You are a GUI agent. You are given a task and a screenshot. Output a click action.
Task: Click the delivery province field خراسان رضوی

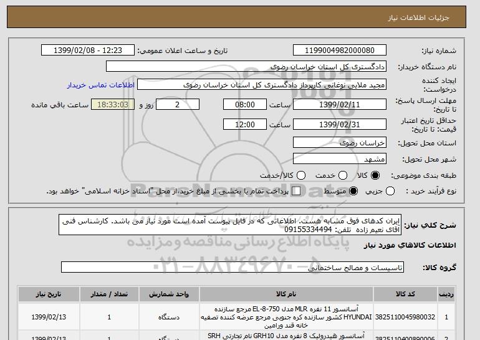pyautogui.click(x=340, y=143)
